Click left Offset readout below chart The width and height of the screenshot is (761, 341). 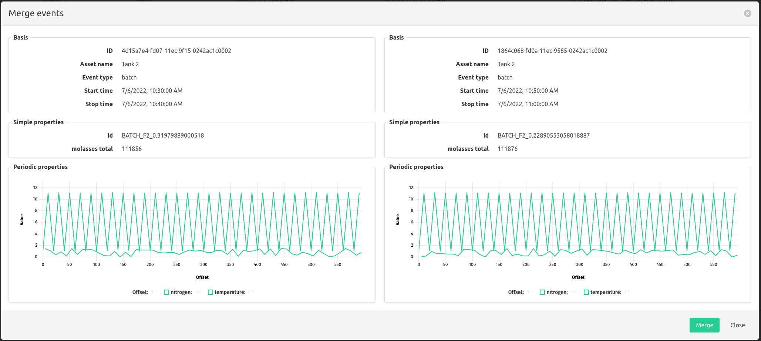click(144, 292)
